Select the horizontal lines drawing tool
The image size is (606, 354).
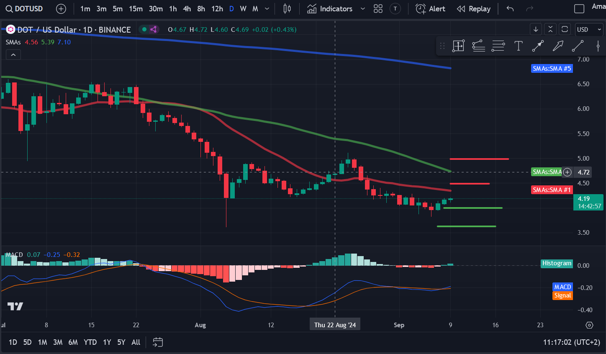pyautogui.click(x=498, y=46)
